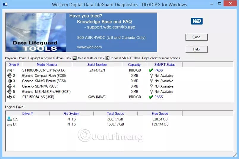Click support.wdc.com/kb.asp in the banner
Viewport: 239px width, 159px height.
[x=111, y=27]
